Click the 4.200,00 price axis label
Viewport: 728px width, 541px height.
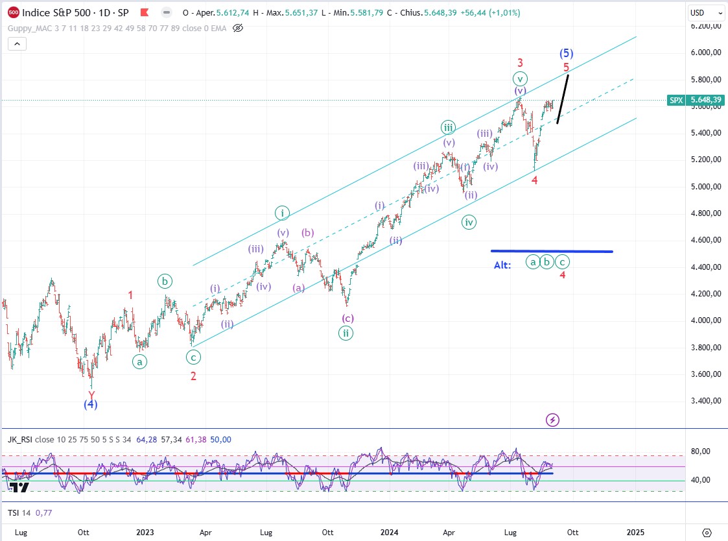(706, 294)
